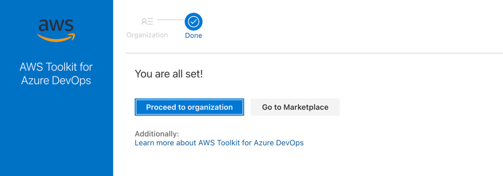Click the 'You are all set!' heading

(169, 74)
